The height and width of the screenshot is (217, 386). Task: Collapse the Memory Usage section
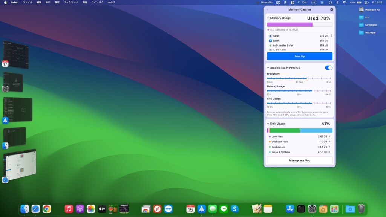268,18
